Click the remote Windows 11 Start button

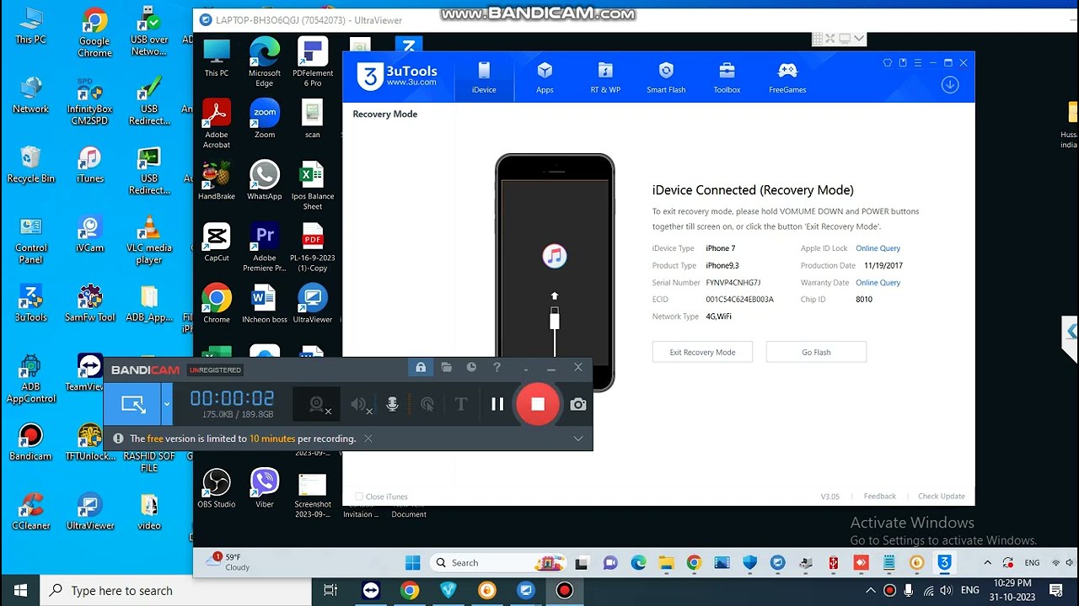click(x=412, y=563)
